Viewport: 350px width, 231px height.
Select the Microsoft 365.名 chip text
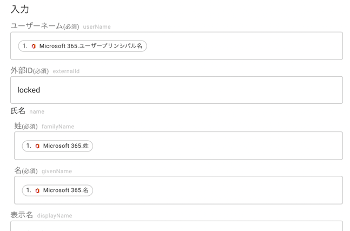pos(66,190)
